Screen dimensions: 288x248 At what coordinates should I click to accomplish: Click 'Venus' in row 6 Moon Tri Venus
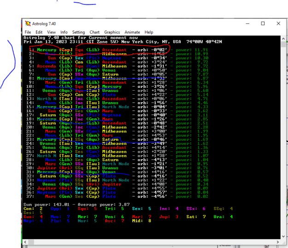109,70
